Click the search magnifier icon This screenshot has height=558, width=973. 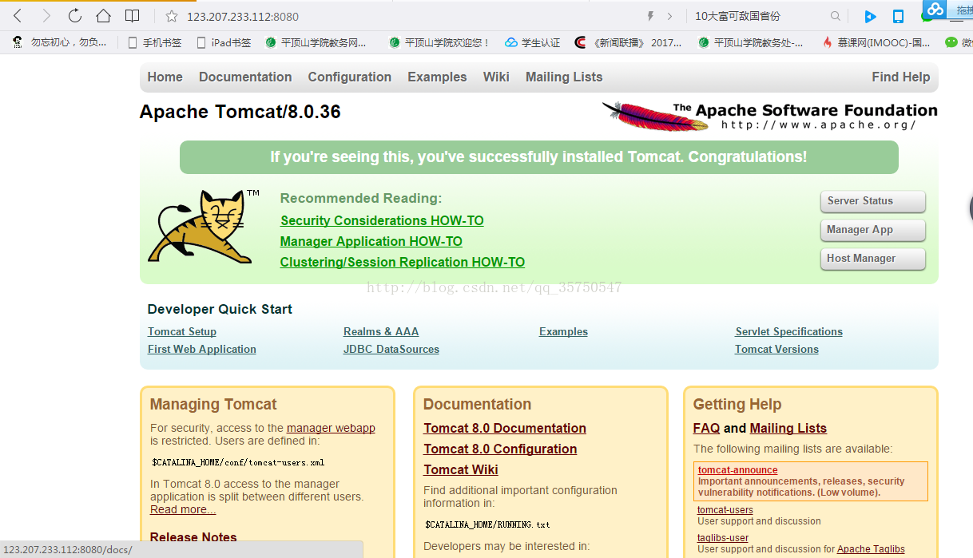835,16
